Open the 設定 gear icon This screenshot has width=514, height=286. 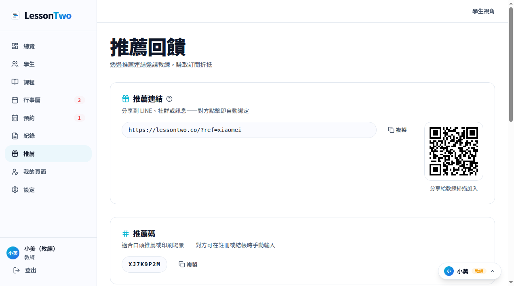pos(15,190)
